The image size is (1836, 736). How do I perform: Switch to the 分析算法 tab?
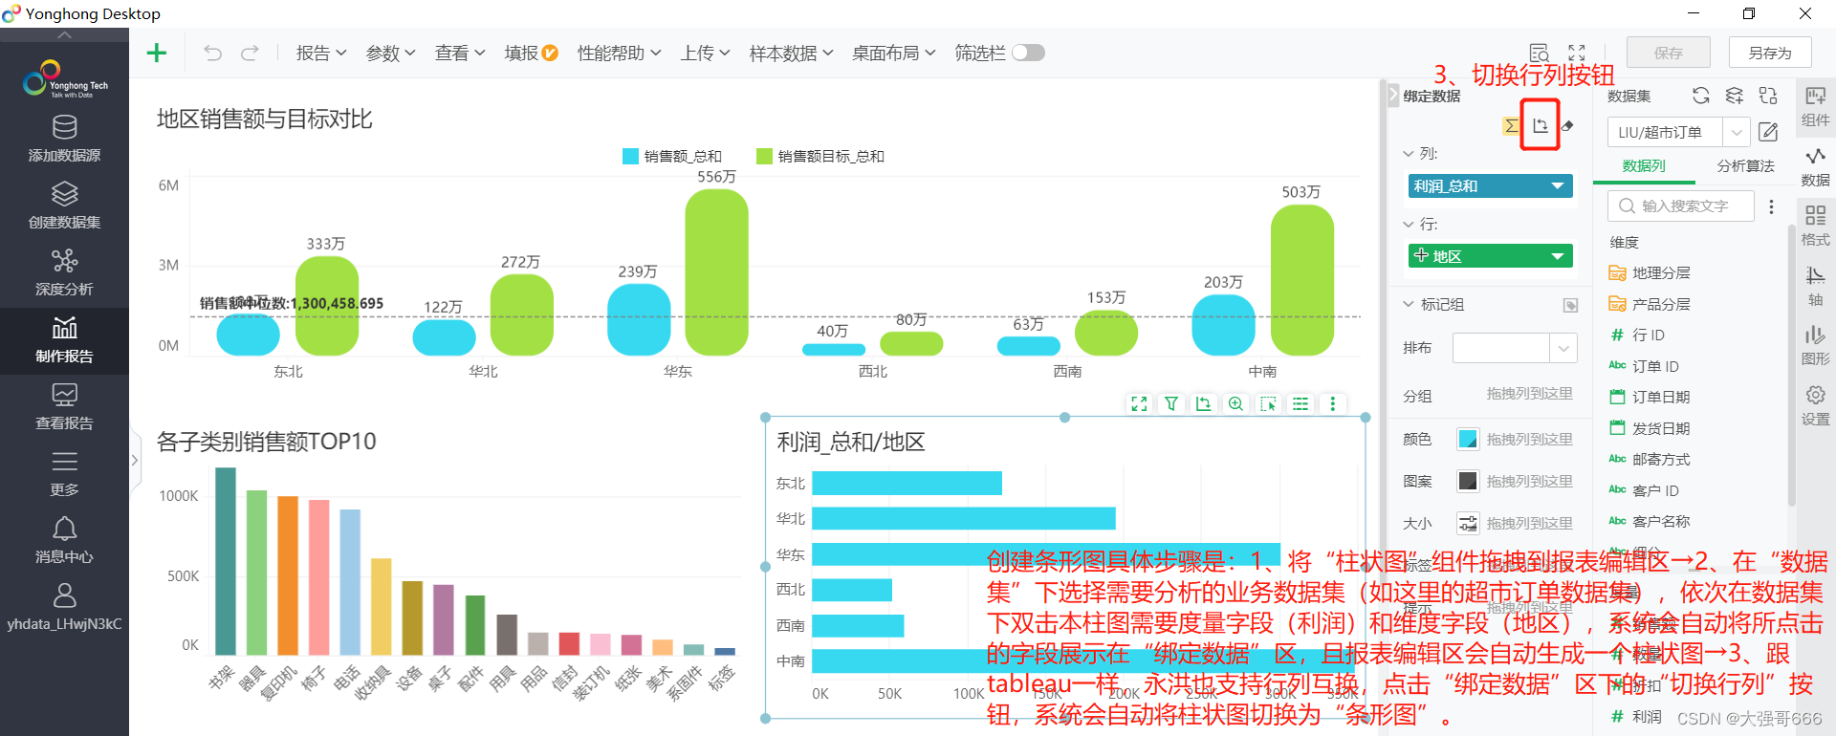pyautogui.click(x=1745, y=166)
